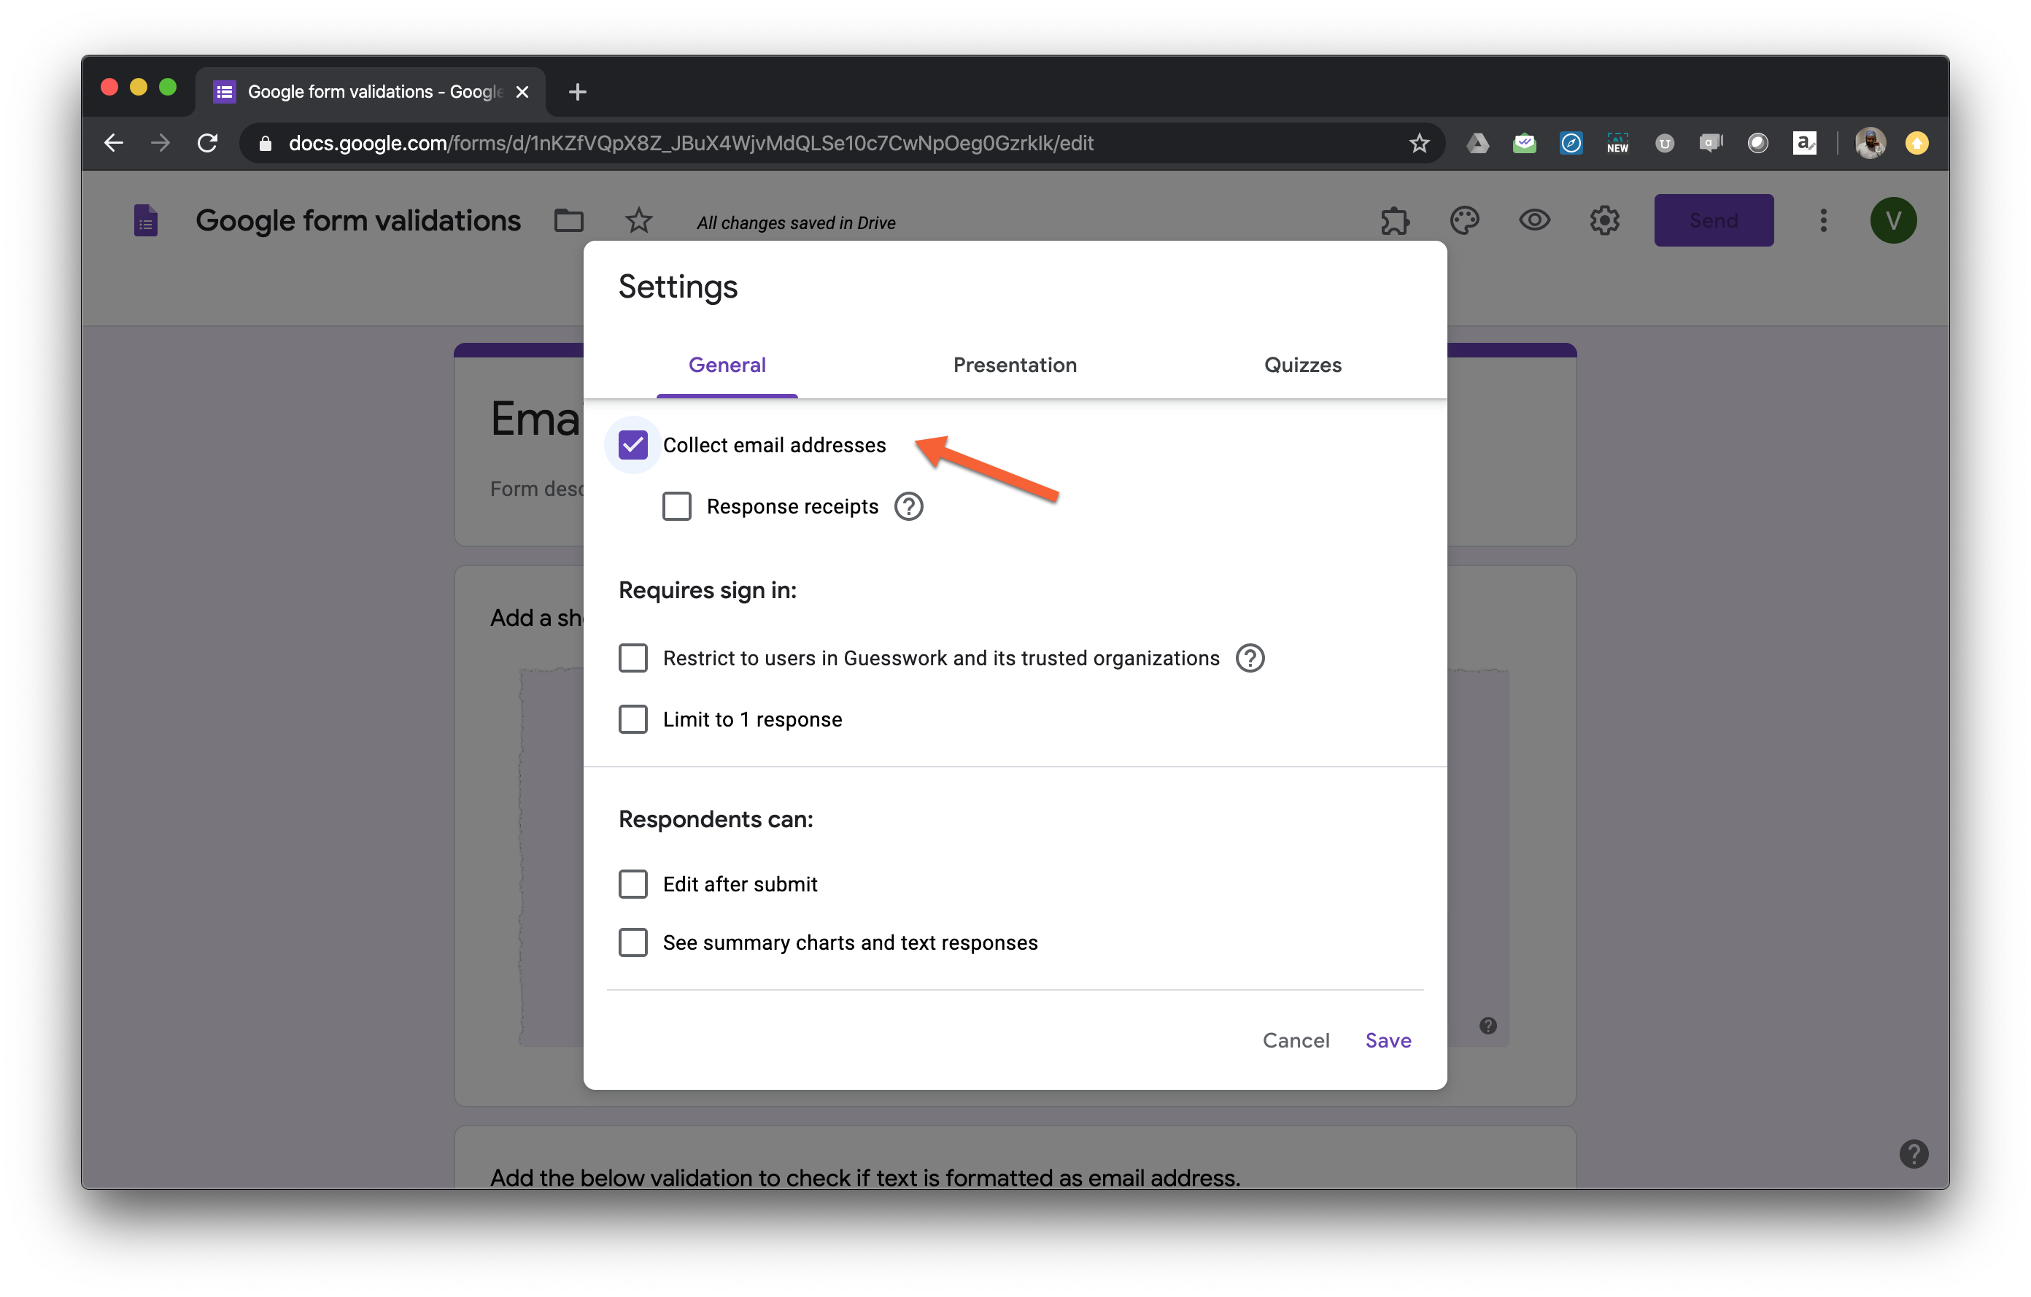Check Limit to 1 response
Viewport: 2031px width, 1297px height.
click(x=633, y=719)
